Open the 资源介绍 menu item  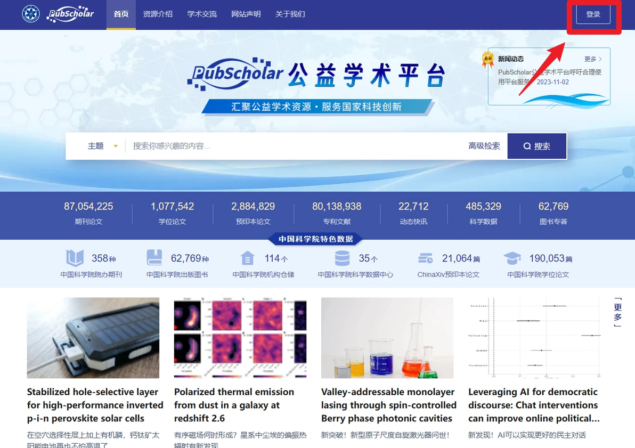pos(158,14)
